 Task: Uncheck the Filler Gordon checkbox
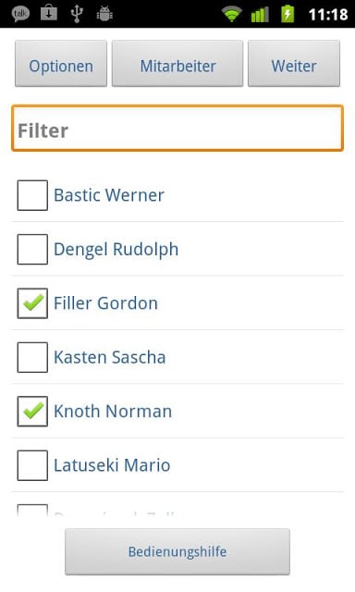(x=32, y=303)
